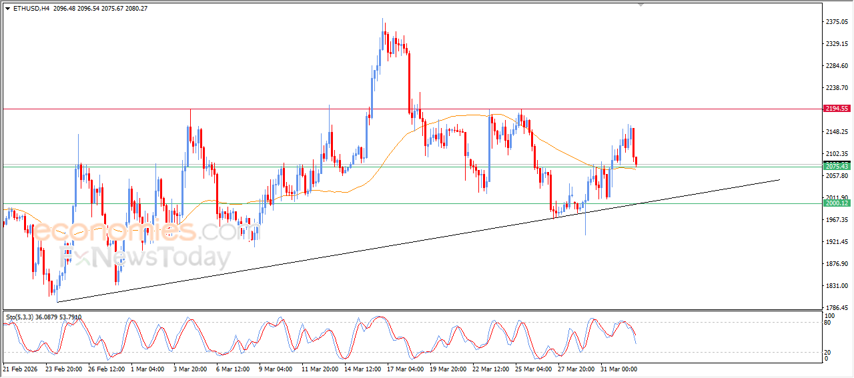The width and height of the screenshot is (854, 378).
Task: Click the 21 Feb 2026 date label
Action: tap(21, 368)
